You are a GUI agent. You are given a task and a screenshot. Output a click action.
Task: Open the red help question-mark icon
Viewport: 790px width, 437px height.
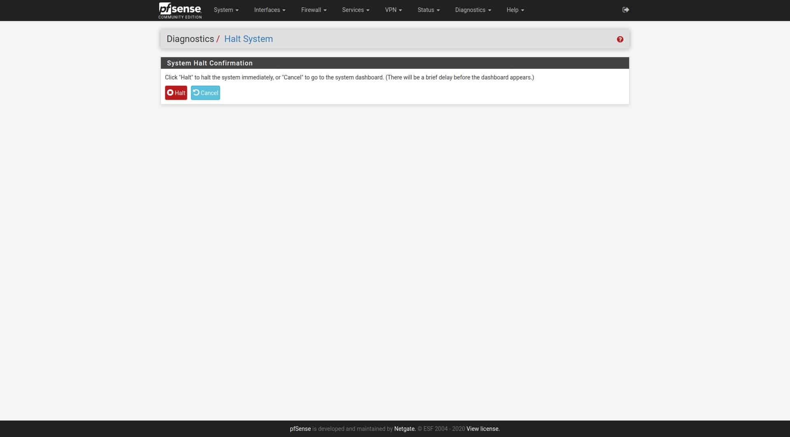tap(620, 40)
